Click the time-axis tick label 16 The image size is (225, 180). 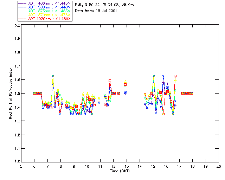pos(166,166)
